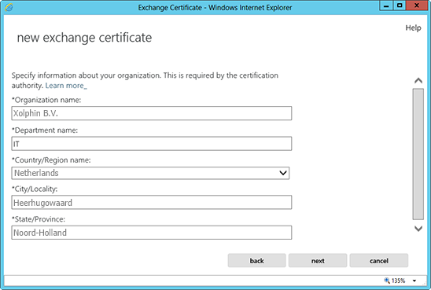This screenshot has width=431, height=290.
Task: Click the '*Country/Region name:' label
Action: (x=51, y=160)
